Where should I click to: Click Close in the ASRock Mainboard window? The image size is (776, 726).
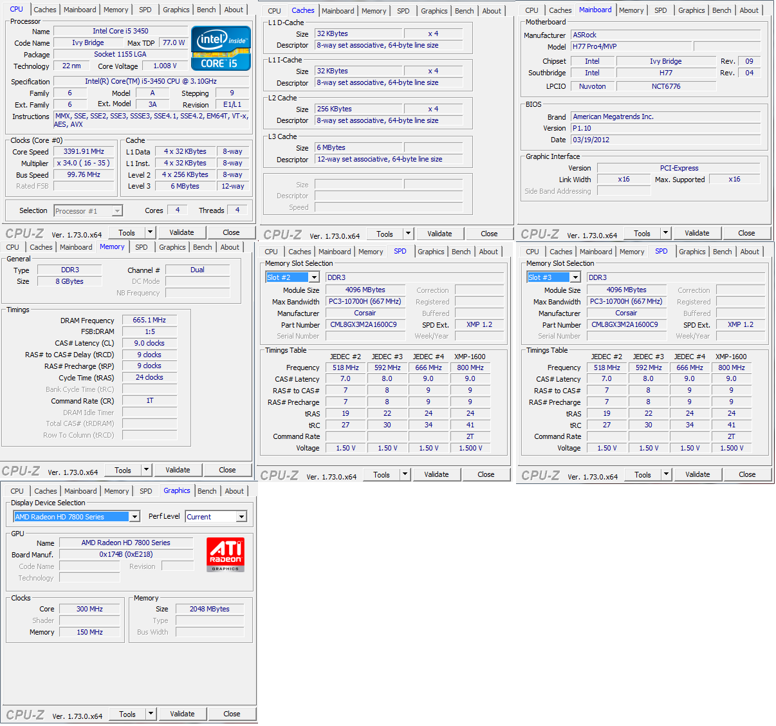(746, 233)
